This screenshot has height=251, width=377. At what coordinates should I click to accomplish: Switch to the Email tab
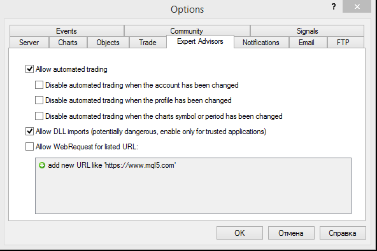click(306, 43)
